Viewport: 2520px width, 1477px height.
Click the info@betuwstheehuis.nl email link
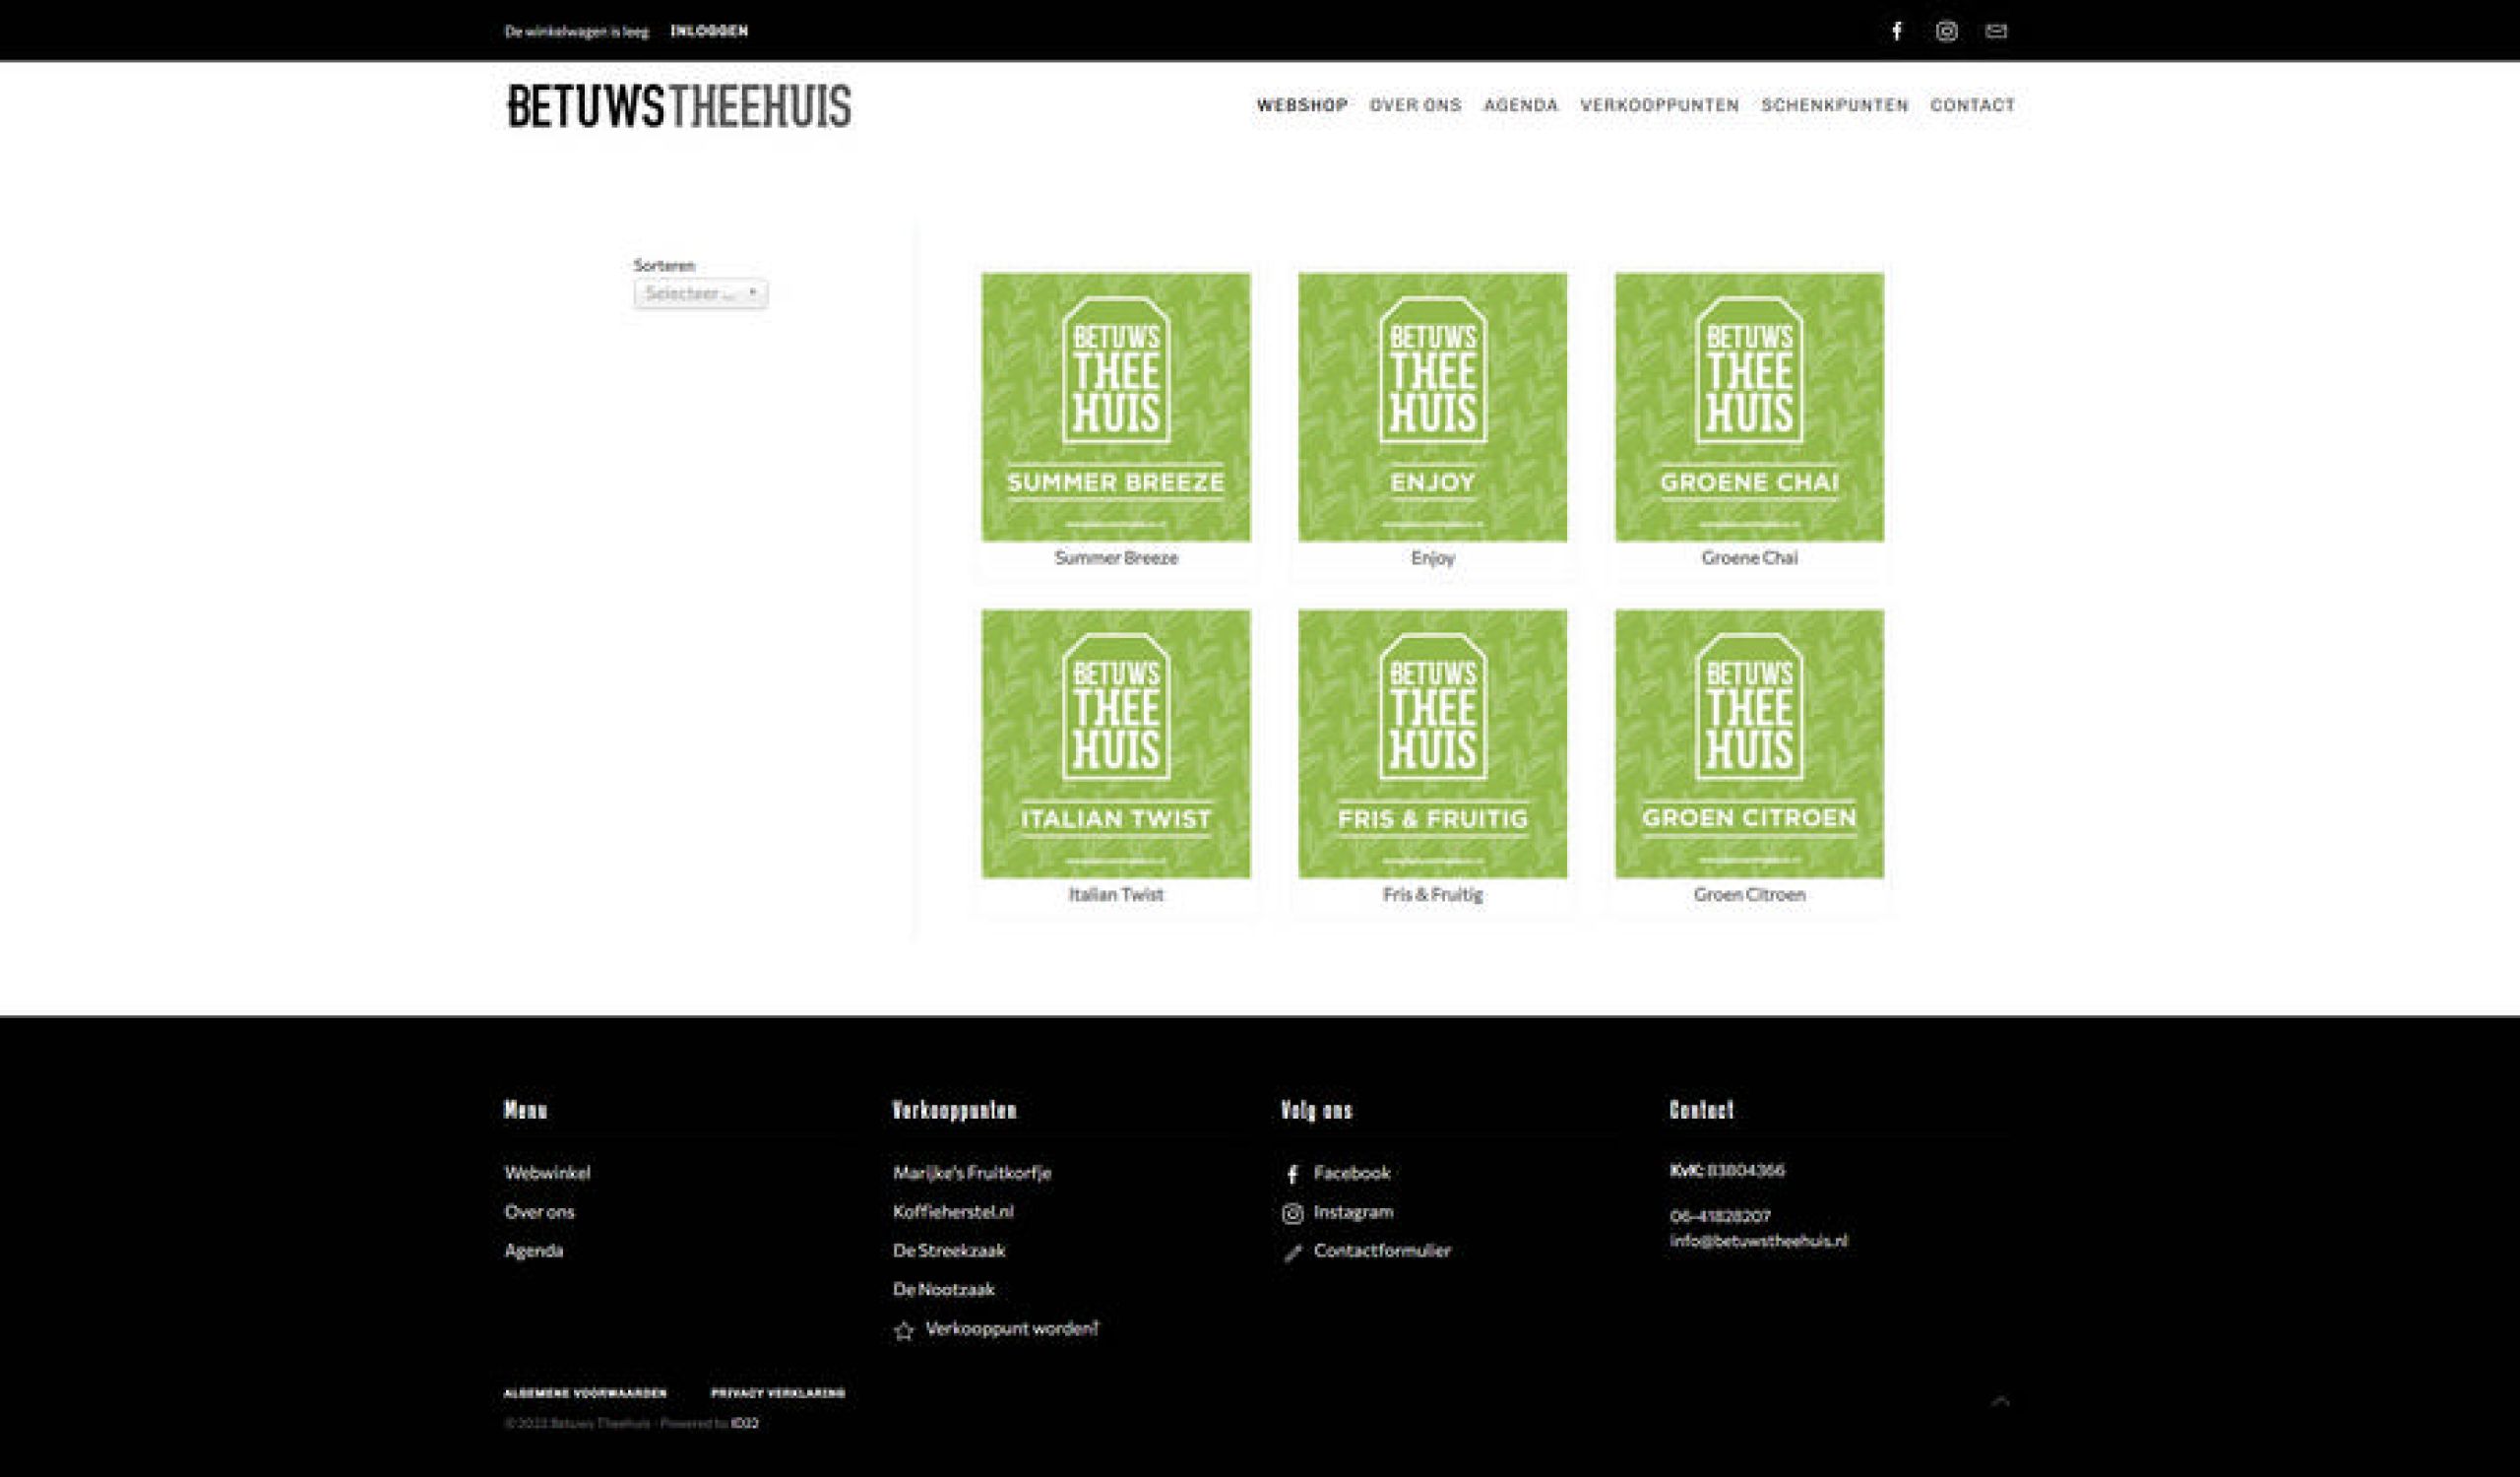1758,1241
